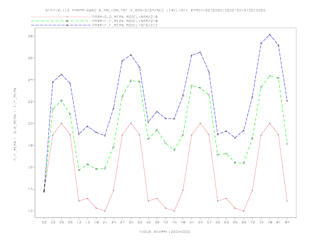Click the x-axis tick label 33
The image size is (313, 242).
click(140, 222)
